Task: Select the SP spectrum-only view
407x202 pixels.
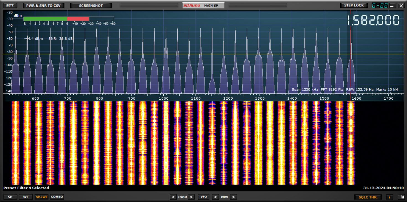Action: click(10, 197)
